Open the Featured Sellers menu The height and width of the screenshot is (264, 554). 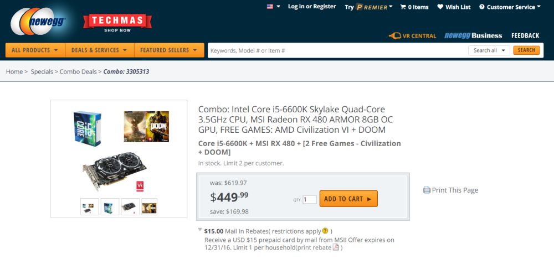pos(168,50)
